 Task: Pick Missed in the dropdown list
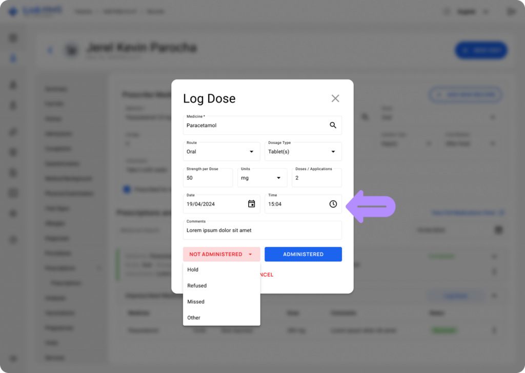(196, 302)
